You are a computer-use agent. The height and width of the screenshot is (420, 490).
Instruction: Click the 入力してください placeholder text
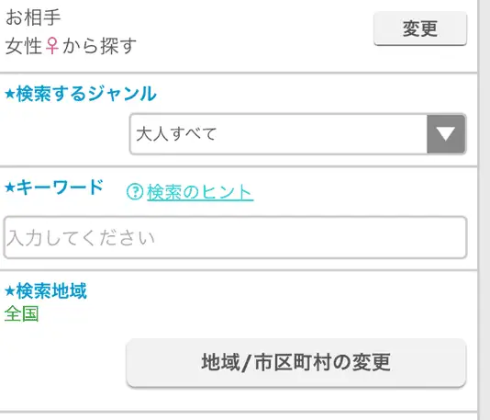[x=81, y=238]
